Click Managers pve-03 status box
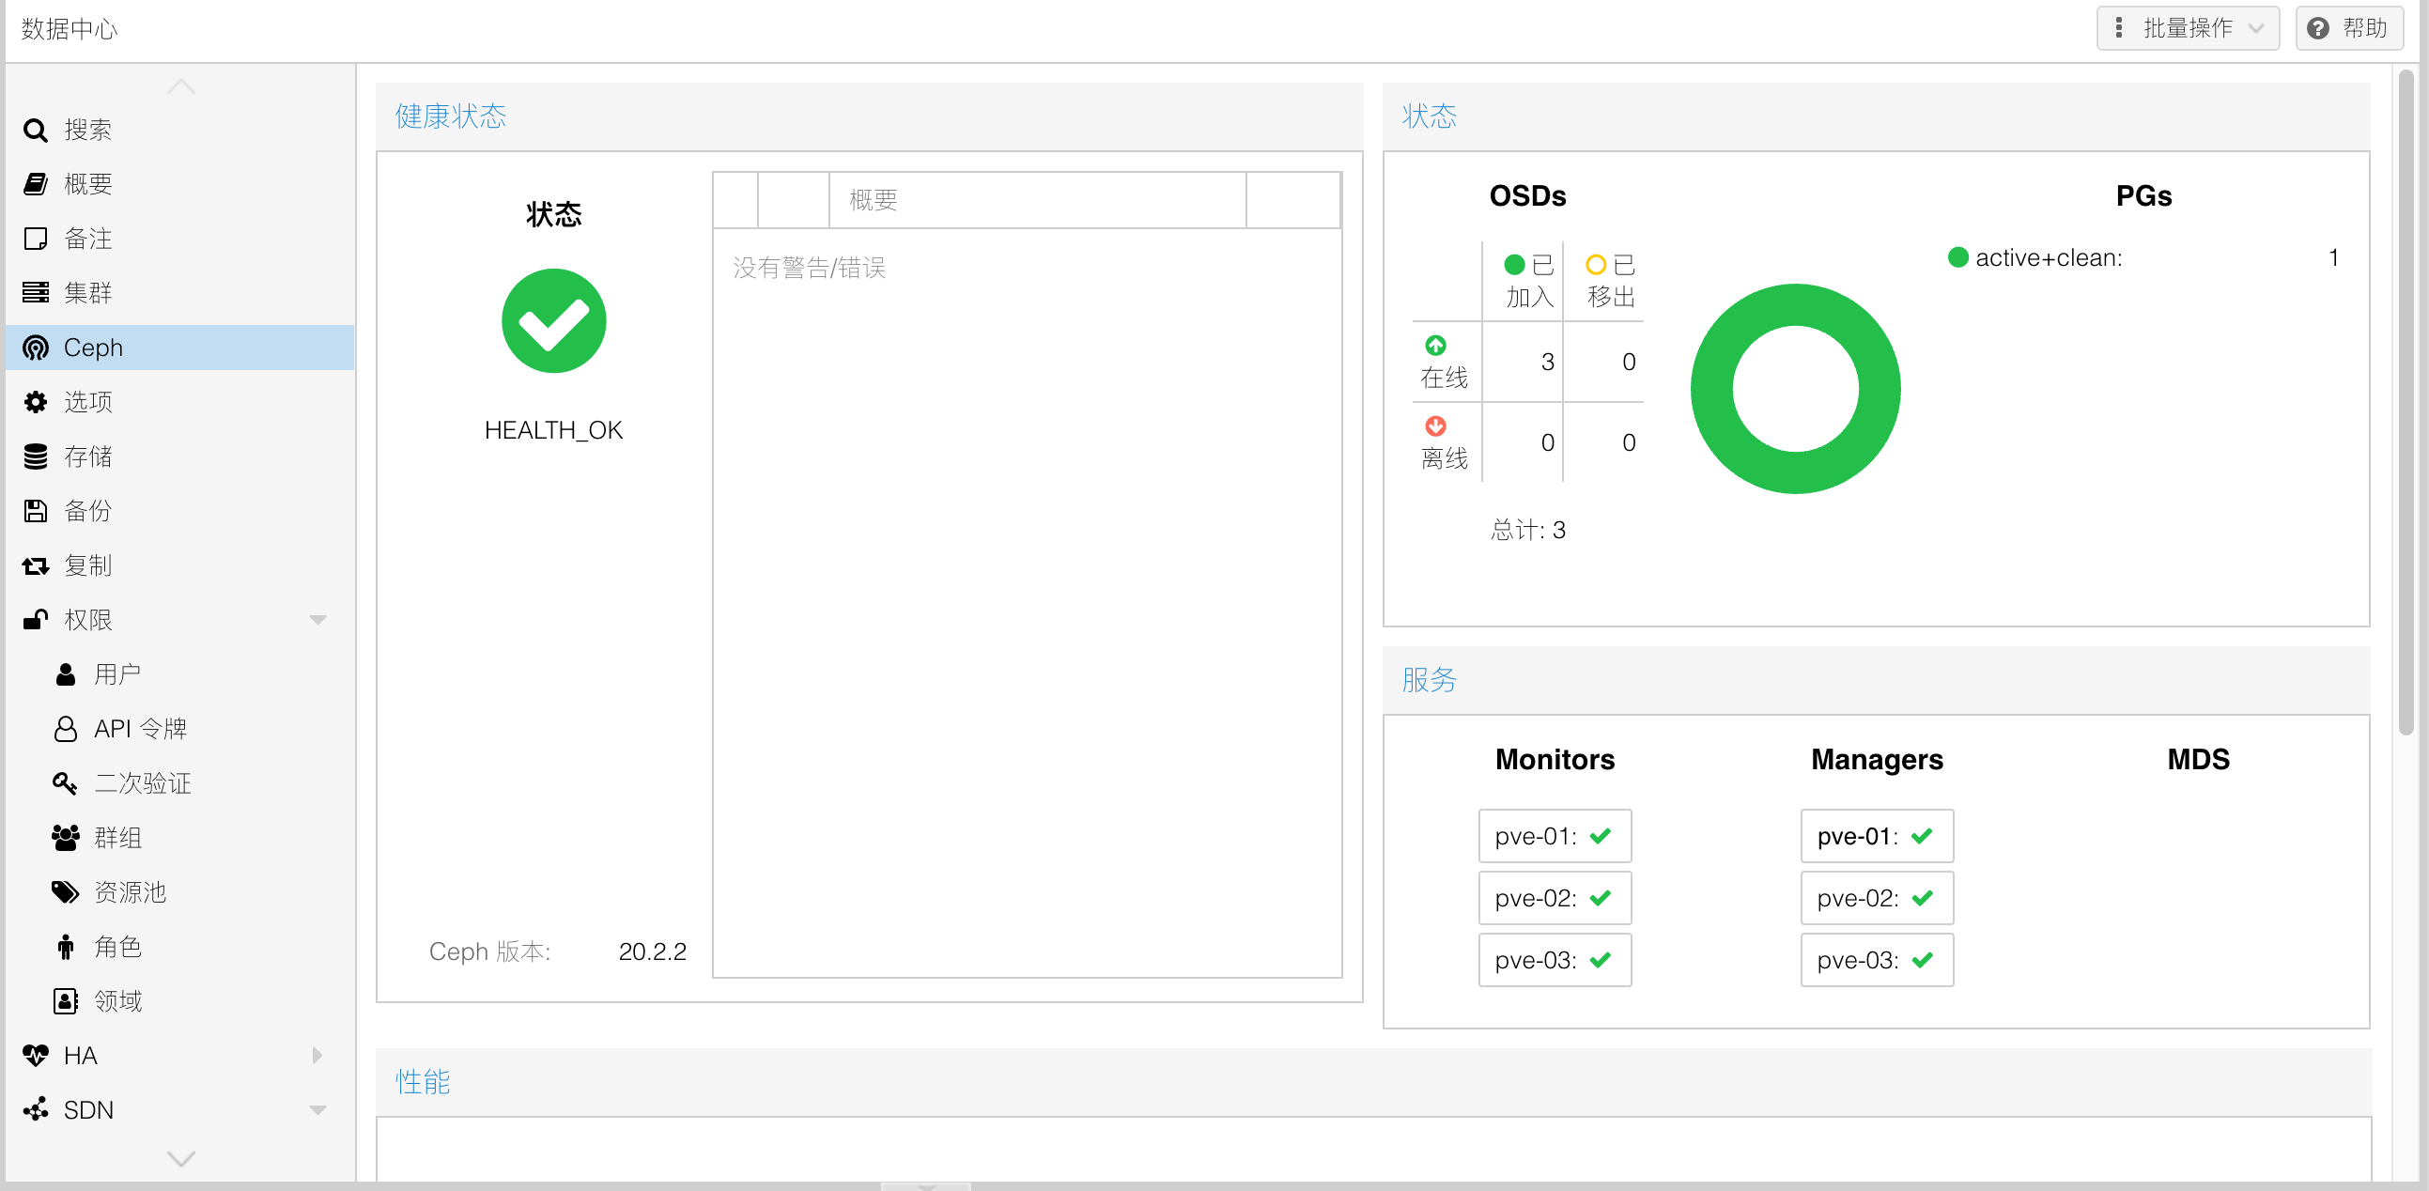The image size is (2429, 1191). tap(1878, 960)
